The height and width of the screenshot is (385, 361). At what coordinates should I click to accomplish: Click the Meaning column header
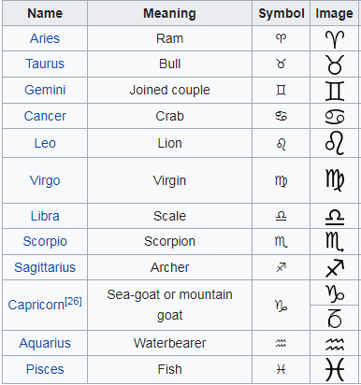(x=169, y=13)
